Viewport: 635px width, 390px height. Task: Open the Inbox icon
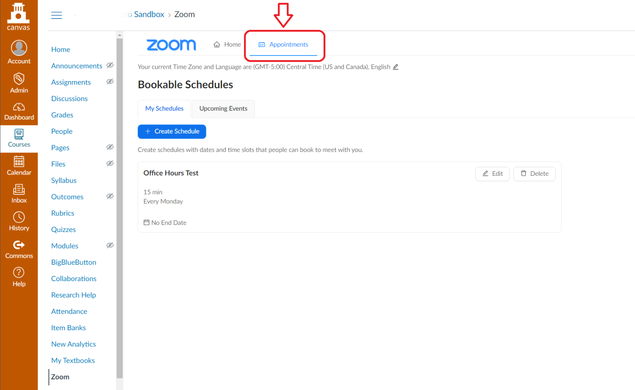click(x=19, y=190)
